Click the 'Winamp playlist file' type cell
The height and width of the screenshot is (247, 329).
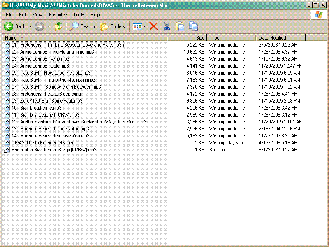click(228, 143)
